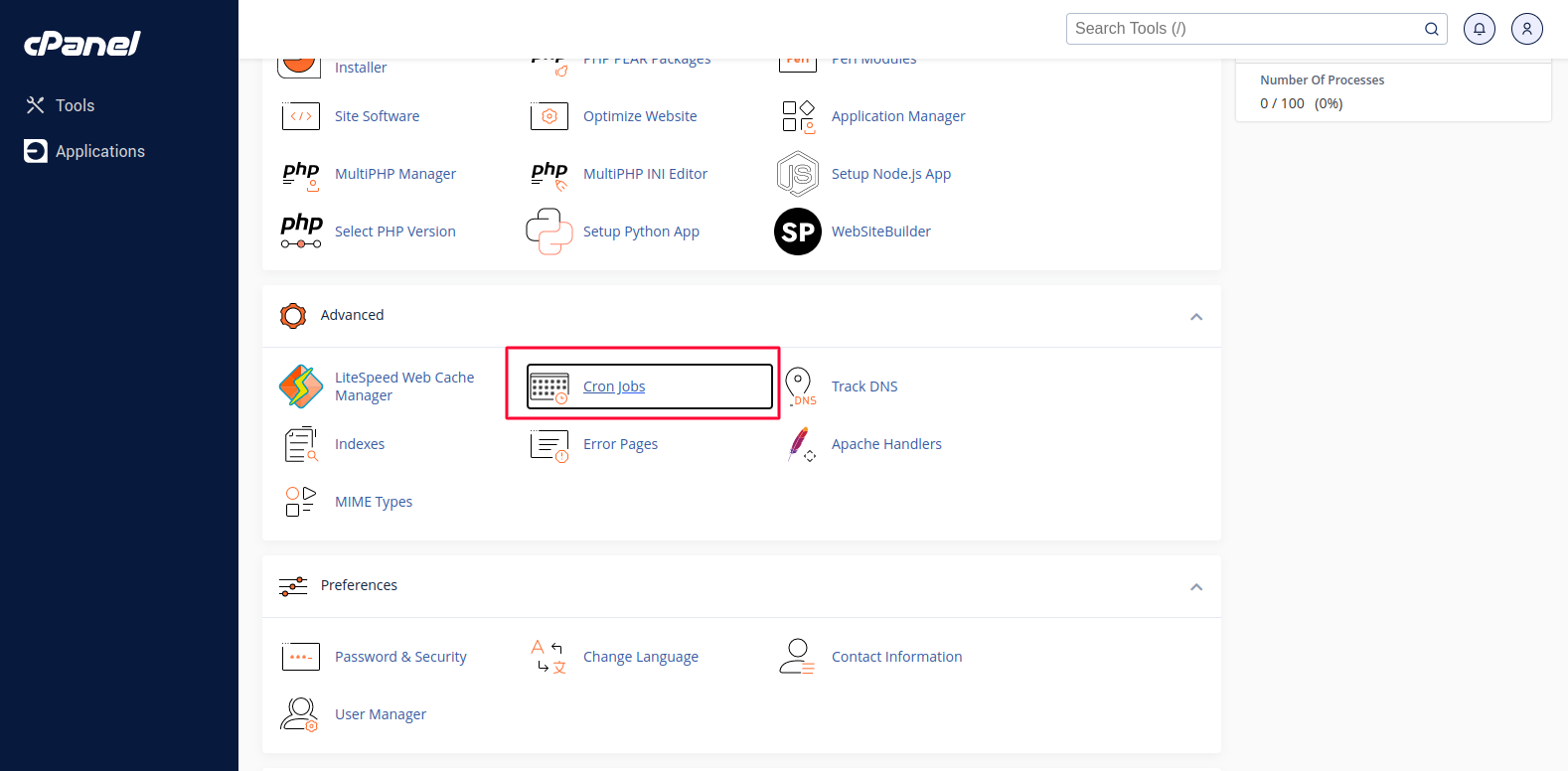The width and height of the screenshot is (1568, 771).
Task: Click the Application Manager icon
Action: (797, 116)
